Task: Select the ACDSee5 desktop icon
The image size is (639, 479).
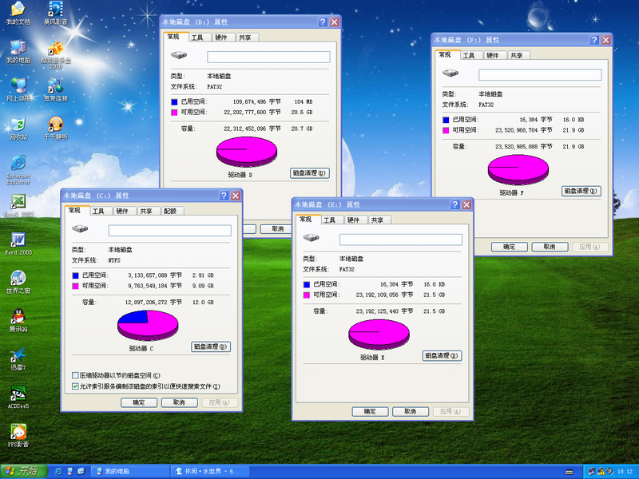Action: [x=18, y=398]
